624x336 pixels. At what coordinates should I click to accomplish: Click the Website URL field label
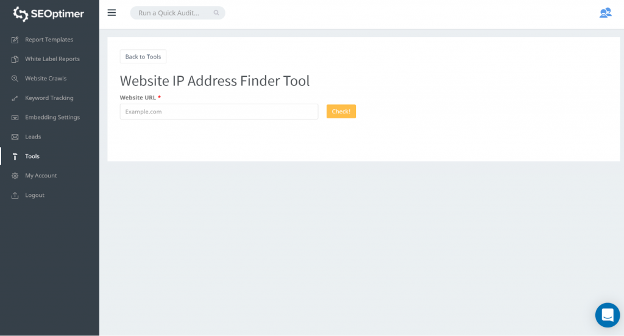138,98
